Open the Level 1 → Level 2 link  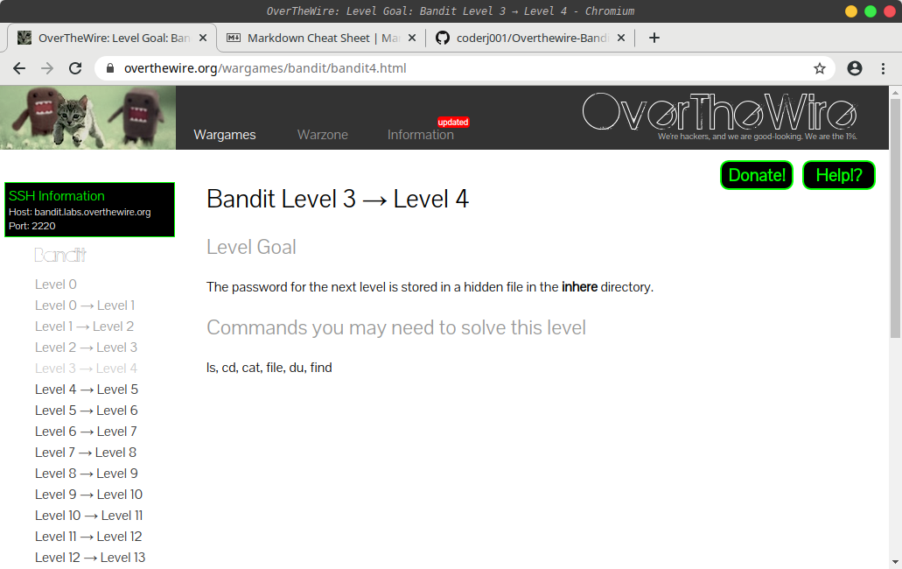[x=84, y=327]
